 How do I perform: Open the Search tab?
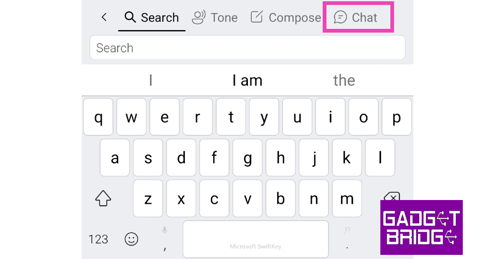click(152, 18)
